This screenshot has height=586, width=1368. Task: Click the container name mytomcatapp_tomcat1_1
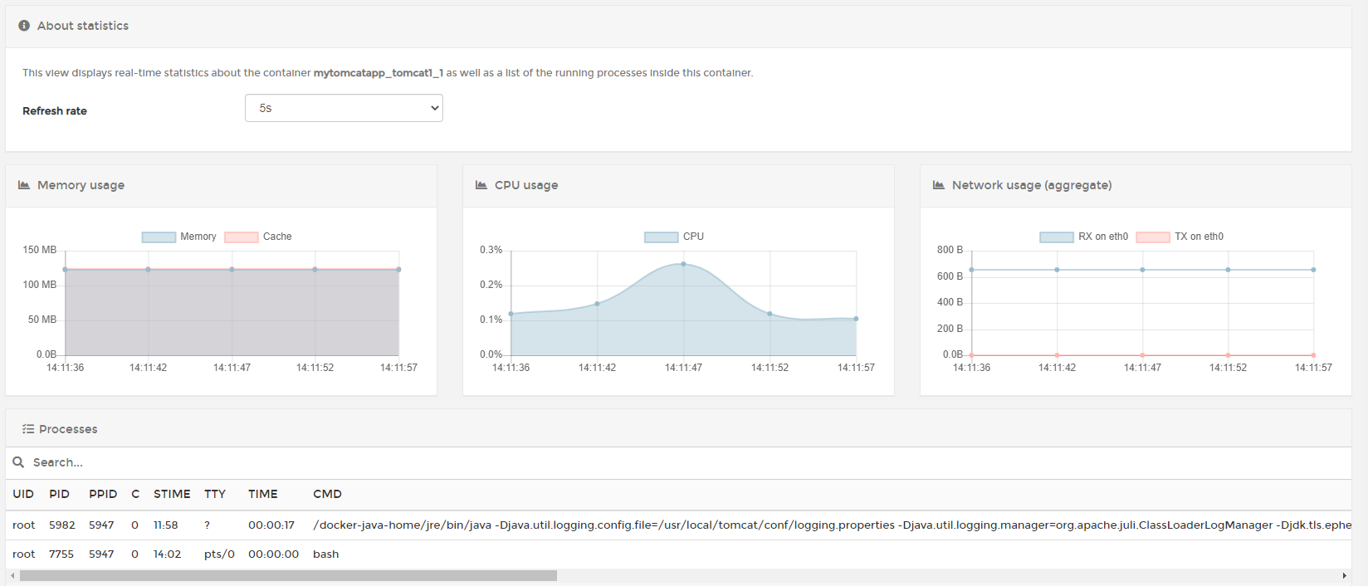click(x=379, y=73)
